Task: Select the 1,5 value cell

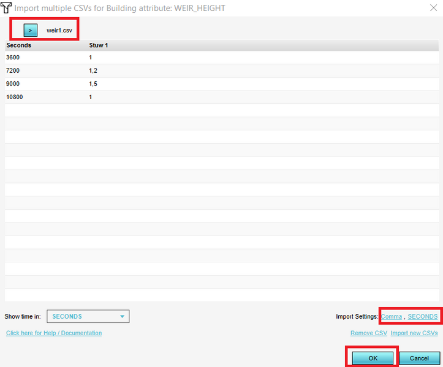Action: [93, 84]
